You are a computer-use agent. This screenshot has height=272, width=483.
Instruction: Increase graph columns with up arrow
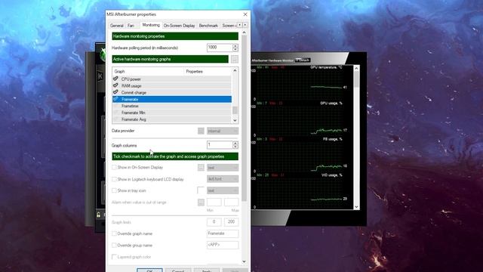(x=235, y=143)
